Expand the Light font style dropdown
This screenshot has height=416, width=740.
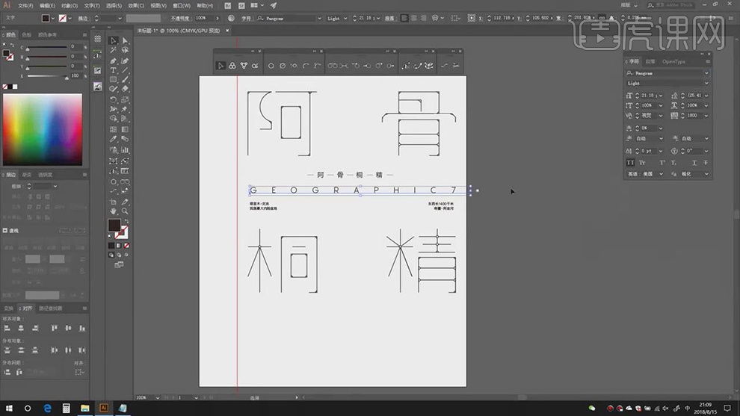pos(706,83)
